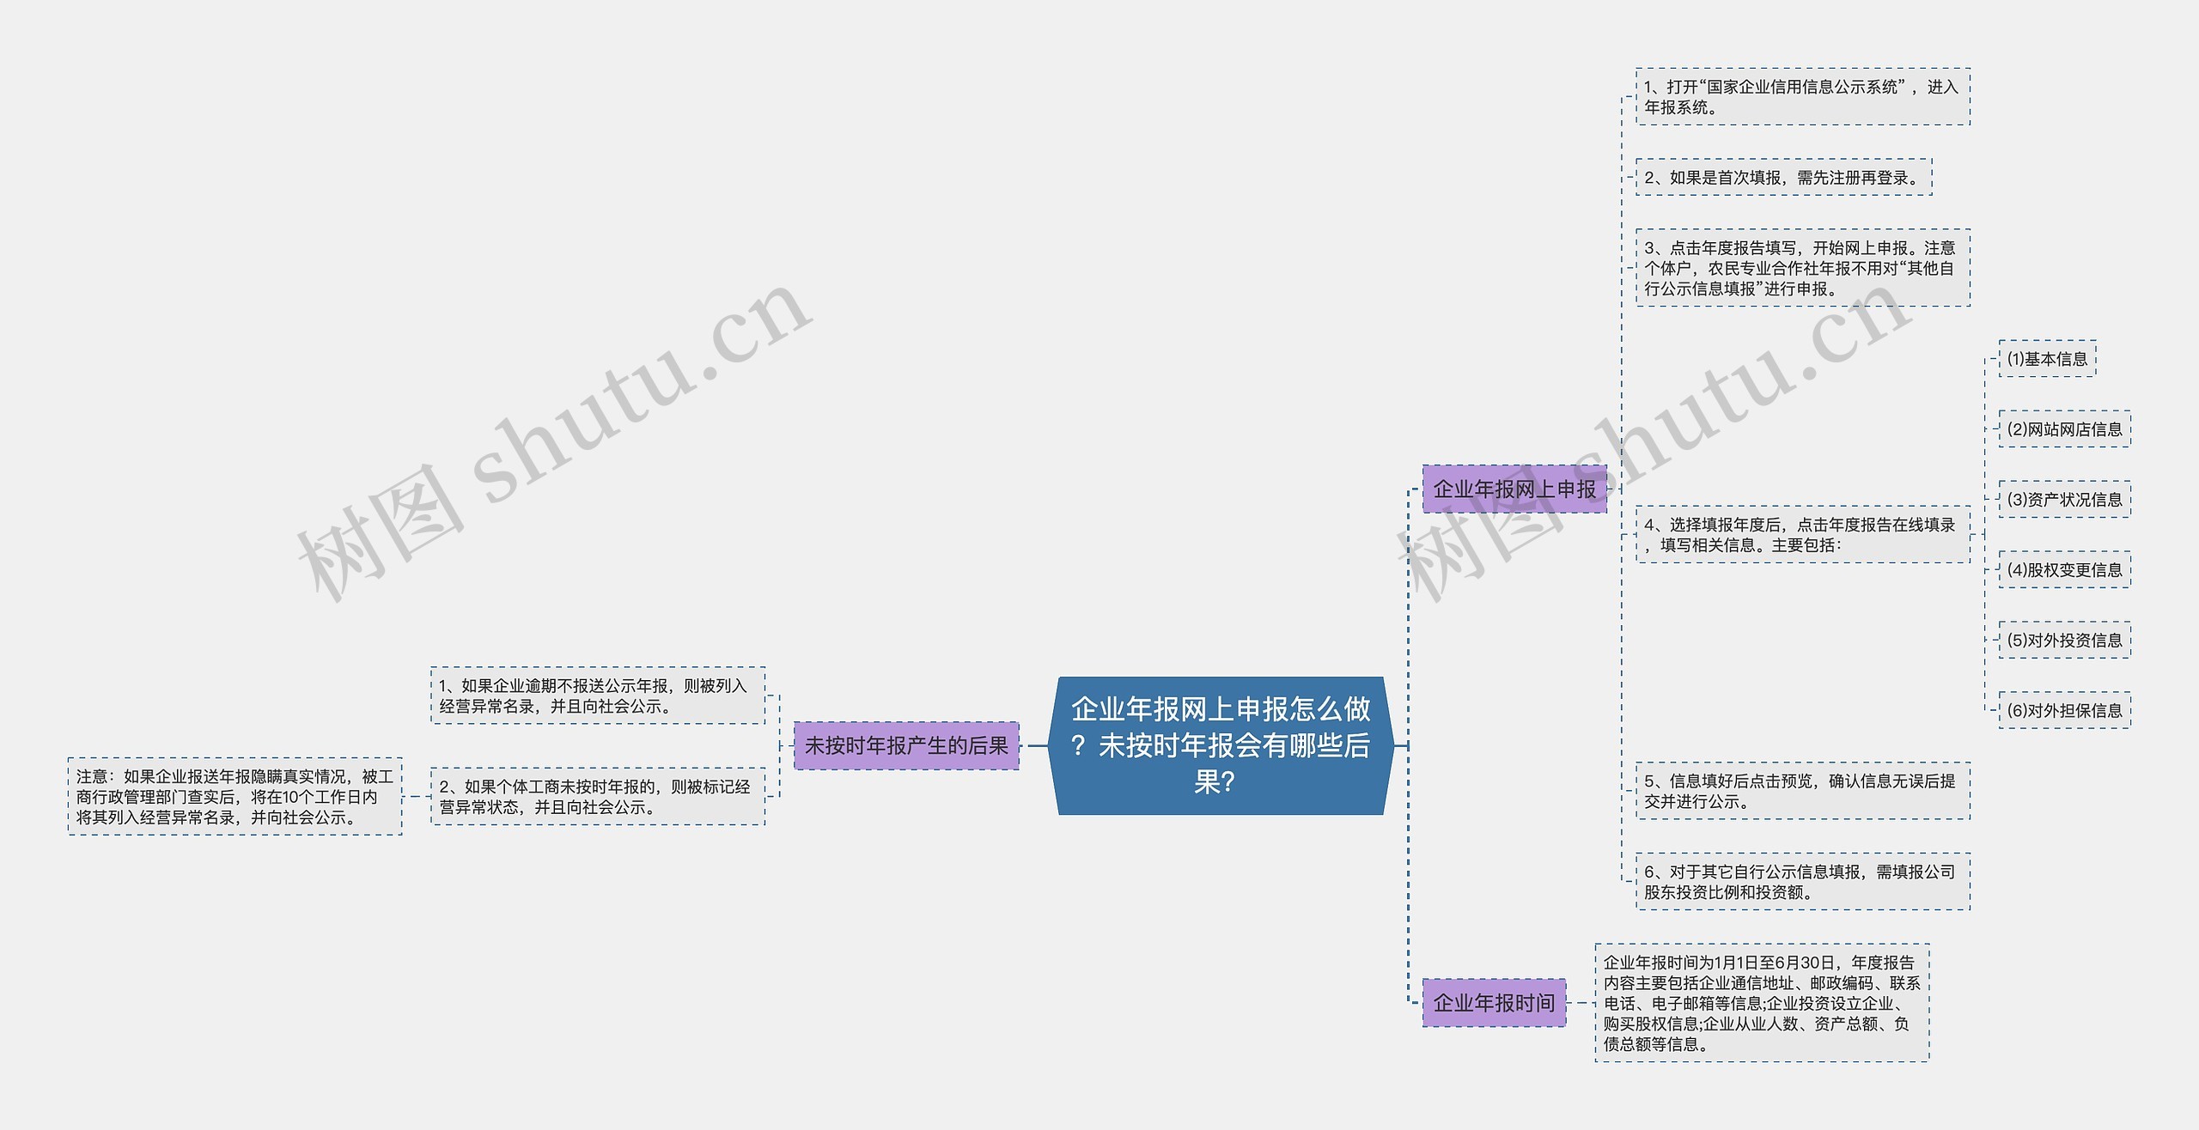Click the (4)股权变更信息 leaf node
Viewport: 2199px width, 1130px height.
tap(2064, 570)
